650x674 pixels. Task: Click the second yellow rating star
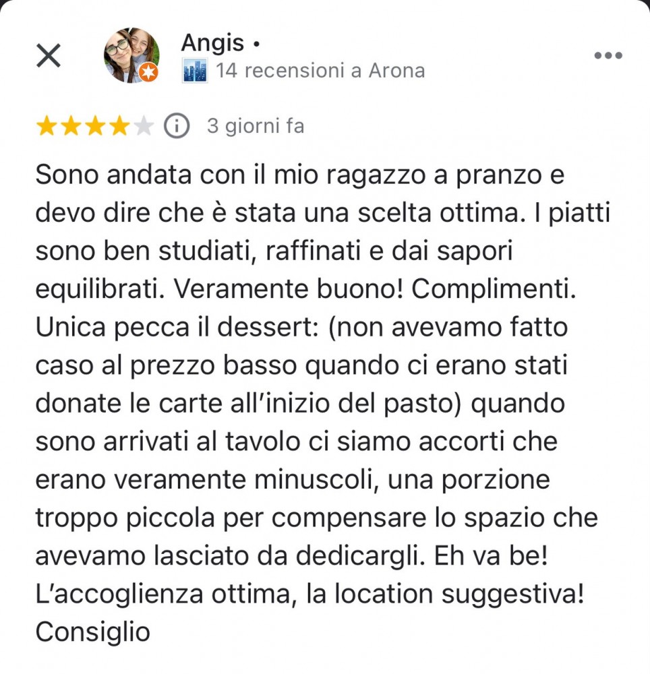[x=71, y=127]
